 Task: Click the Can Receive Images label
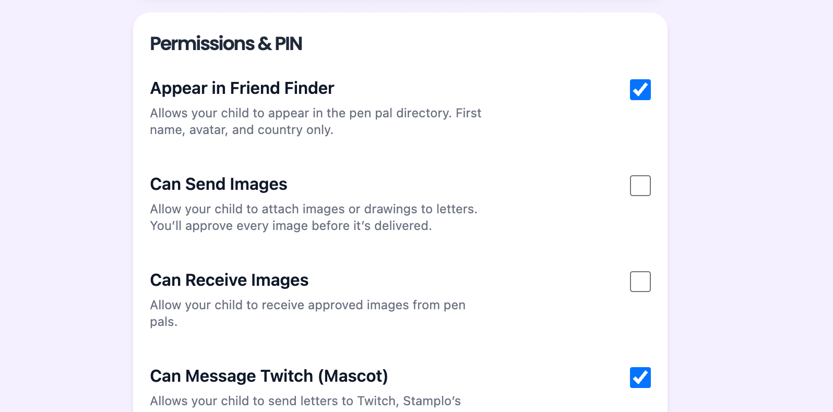pos(229,280)
